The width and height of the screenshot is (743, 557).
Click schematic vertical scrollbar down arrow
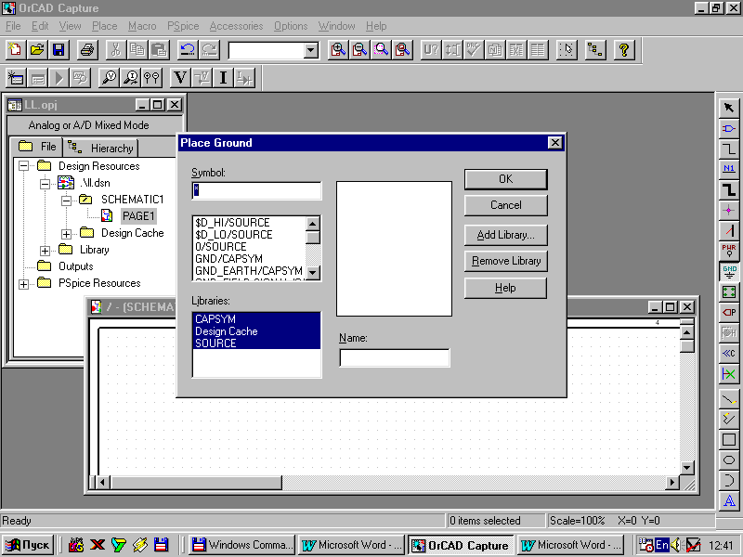click(x=687, y=468)
